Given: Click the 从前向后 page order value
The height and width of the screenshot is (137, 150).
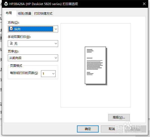Looking at the screenshot, I should [15, 58].
